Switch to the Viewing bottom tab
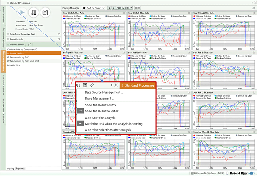This screenshot has width=258, height=176. click(x=11, y=169)
